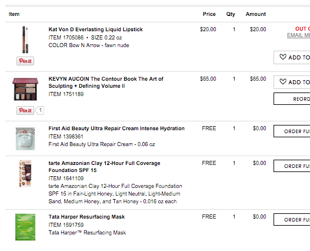This screenshot has height=251, width=310.
Task: Open the Tata Harper Resurfacing Mask title link
Action: coord(86,217)
